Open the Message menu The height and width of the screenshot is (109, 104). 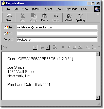[x=72, y=9]
